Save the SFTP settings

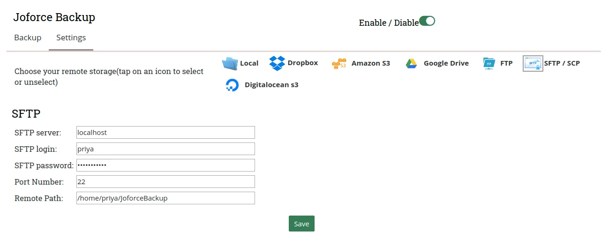pos(301,224)
